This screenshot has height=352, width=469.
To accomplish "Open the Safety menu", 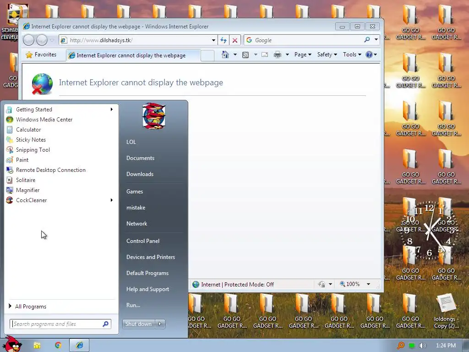I will pyautogui.click(x=327, y=55).
